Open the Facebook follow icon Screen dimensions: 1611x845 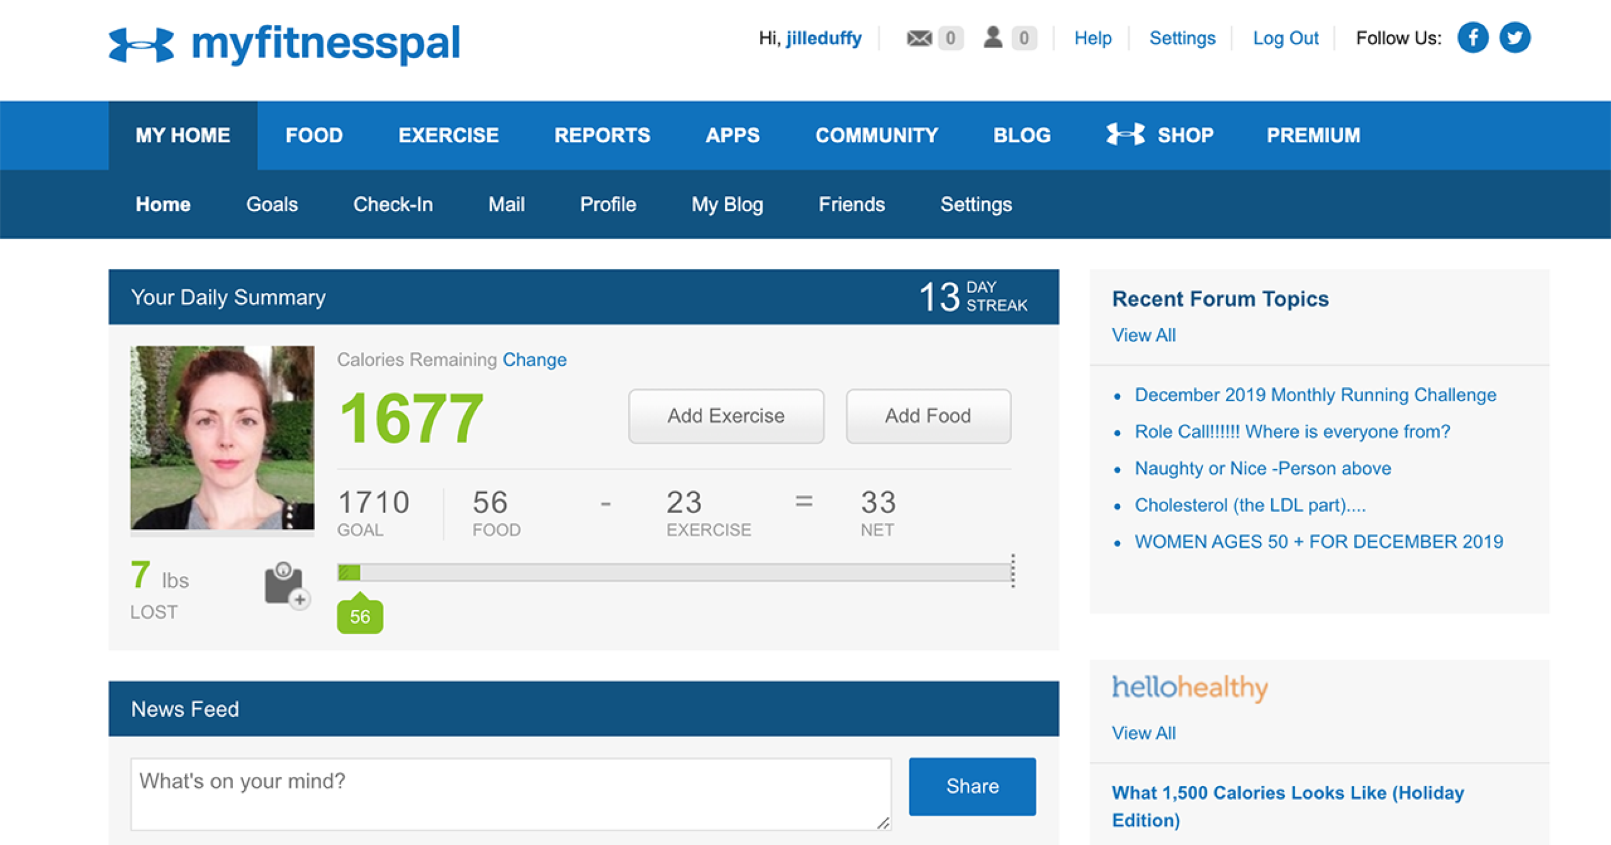tap(1473, 38)
